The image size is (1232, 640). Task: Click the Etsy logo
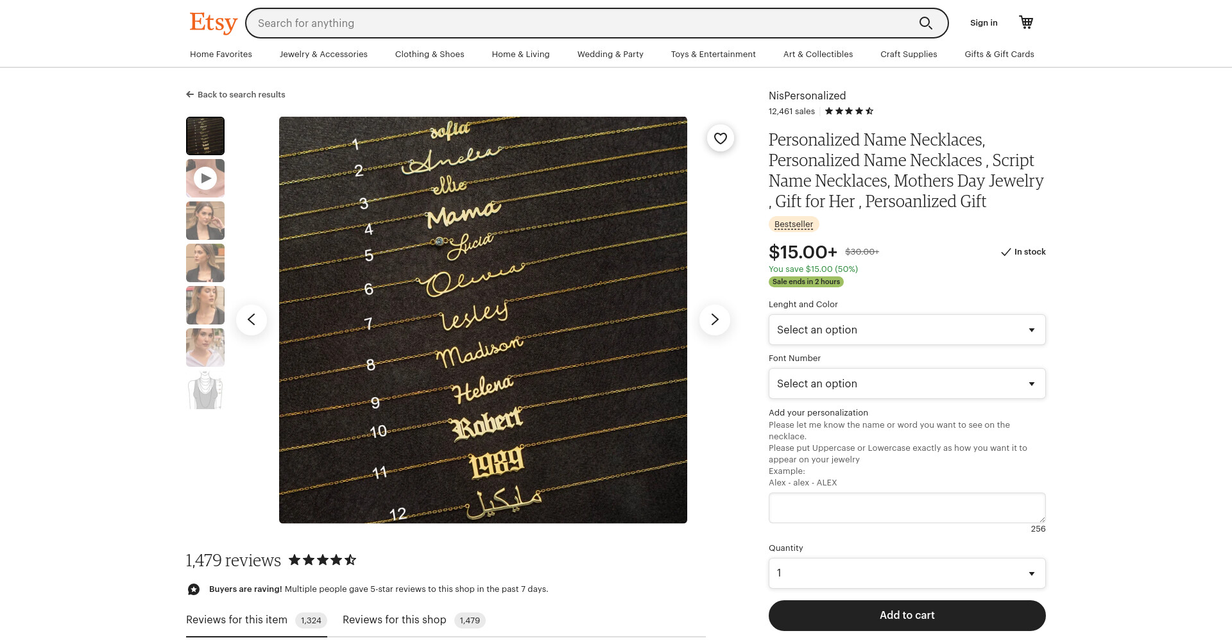click(x=213, y=23)
